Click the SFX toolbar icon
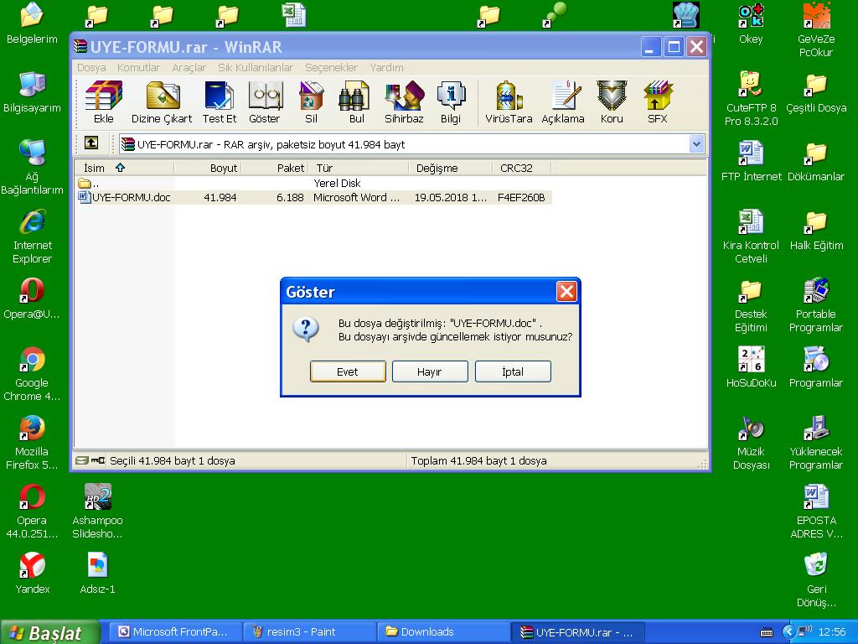This screenshot has height=644, width=858. 657,102
